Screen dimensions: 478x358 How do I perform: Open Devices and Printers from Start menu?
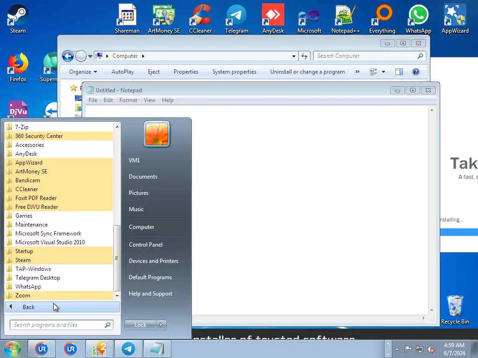(153, 261)
